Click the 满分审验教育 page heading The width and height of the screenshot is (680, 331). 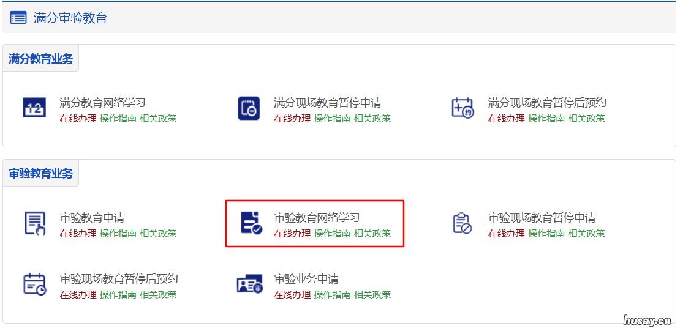(70, 18)
